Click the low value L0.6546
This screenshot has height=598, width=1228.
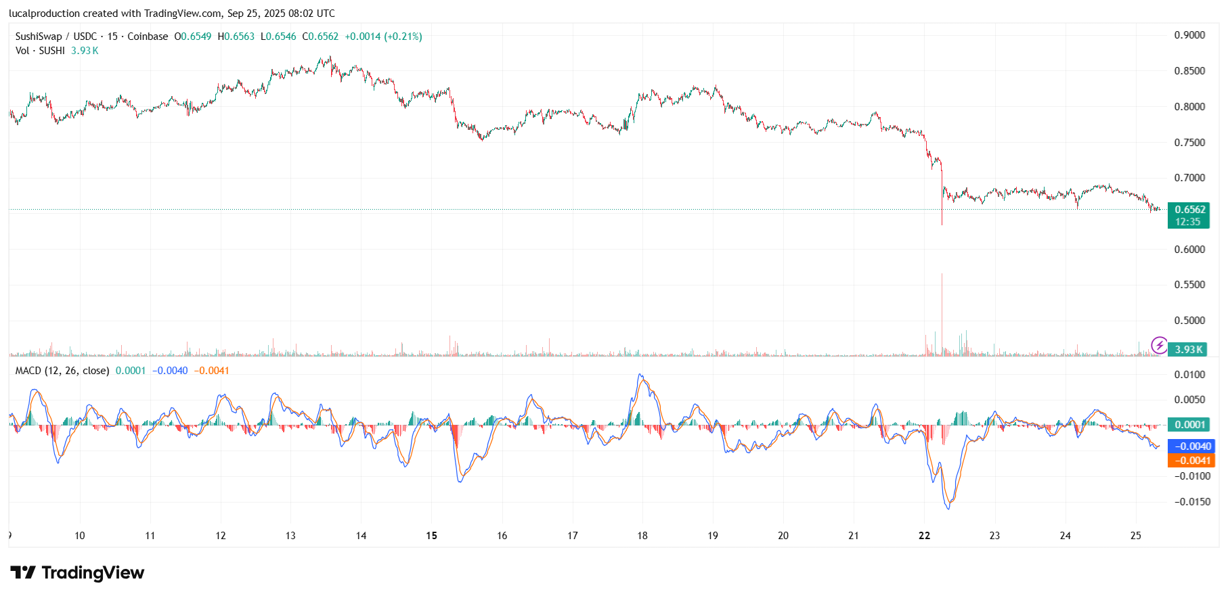[278, 37]
